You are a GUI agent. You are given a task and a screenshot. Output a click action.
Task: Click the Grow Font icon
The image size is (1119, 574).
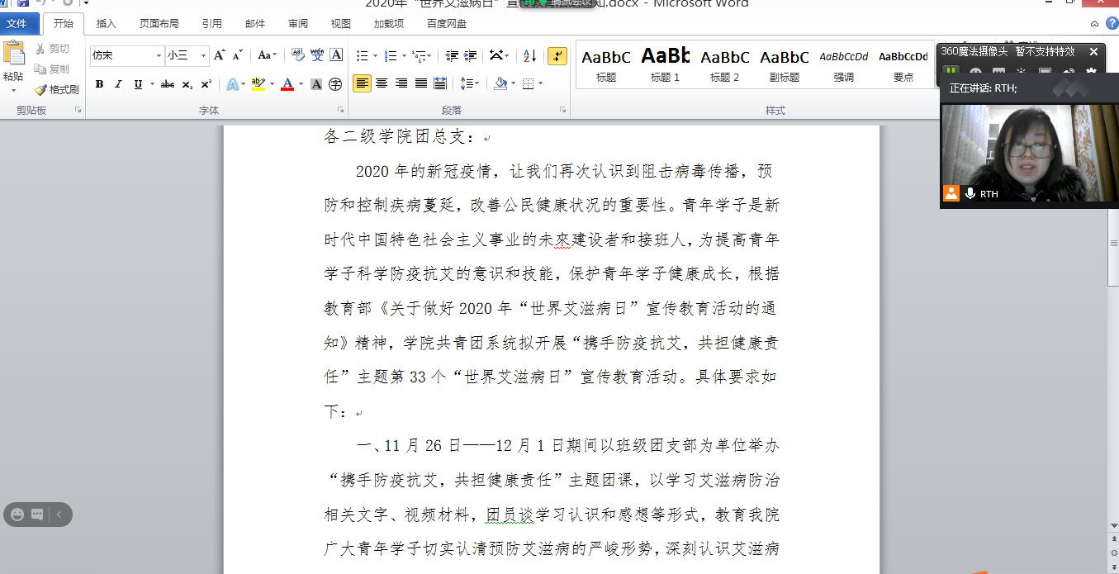[219, 55]
